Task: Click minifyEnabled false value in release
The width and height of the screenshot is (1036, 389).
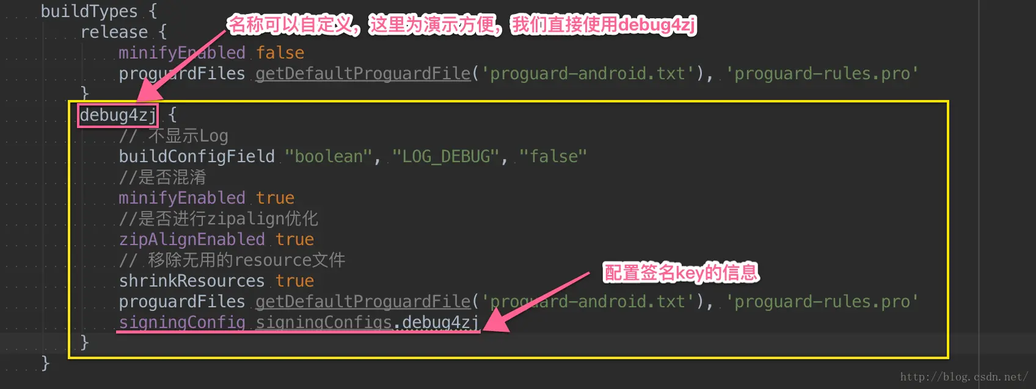Action: (280, 53)
